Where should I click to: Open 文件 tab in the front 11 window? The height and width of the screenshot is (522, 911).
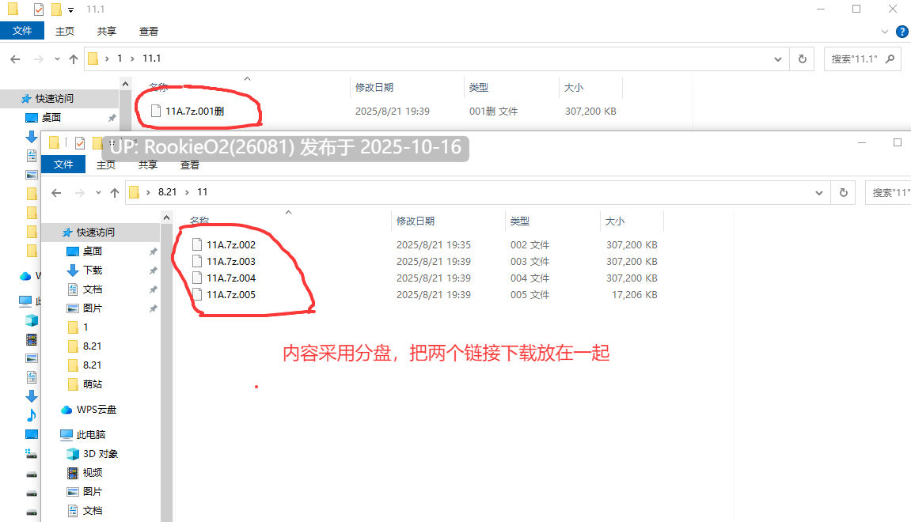point(63,165)
